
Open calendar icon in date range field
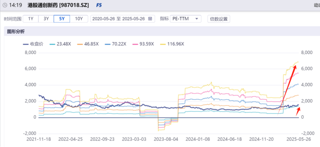(150, 19)
